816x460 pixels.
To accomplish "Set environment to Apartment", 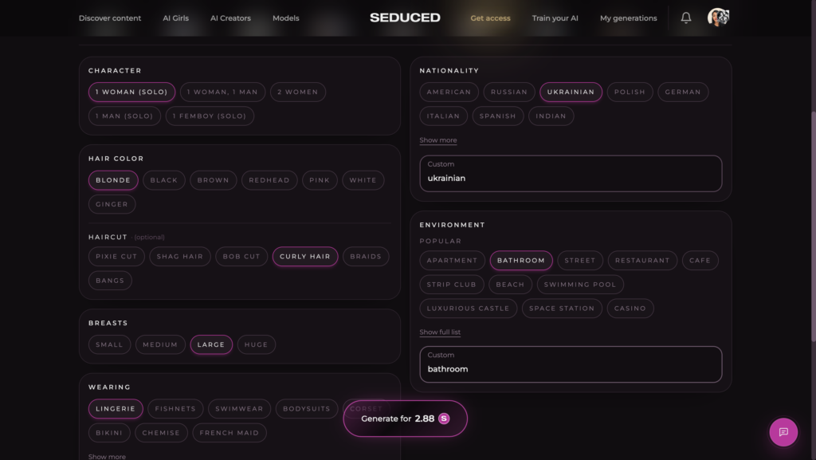I will click(x=453, y=261).
